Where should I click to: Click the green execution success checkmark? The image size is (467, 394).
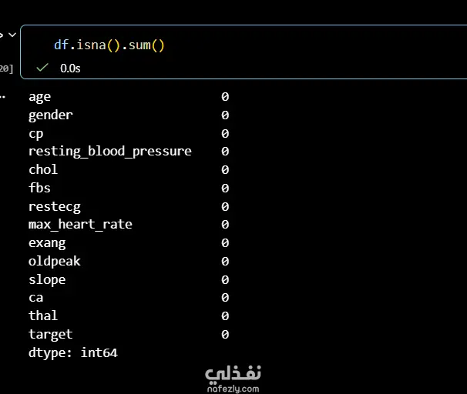tap(42, 68)
